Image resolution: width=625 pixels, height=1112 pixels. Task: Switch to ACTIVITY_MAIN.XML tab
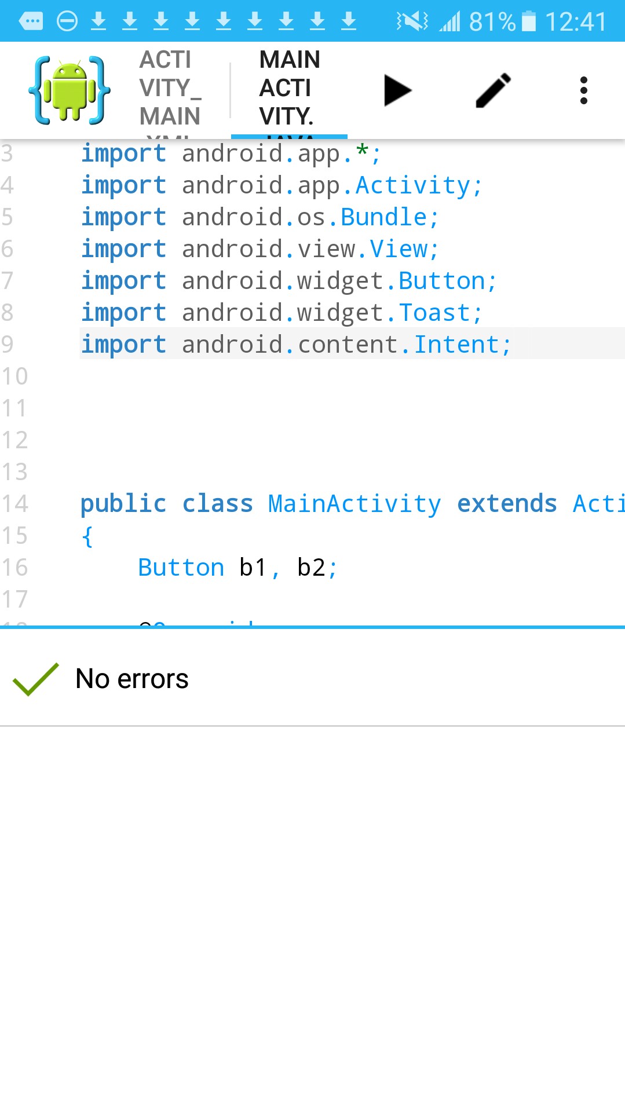(x=171, y=90)
